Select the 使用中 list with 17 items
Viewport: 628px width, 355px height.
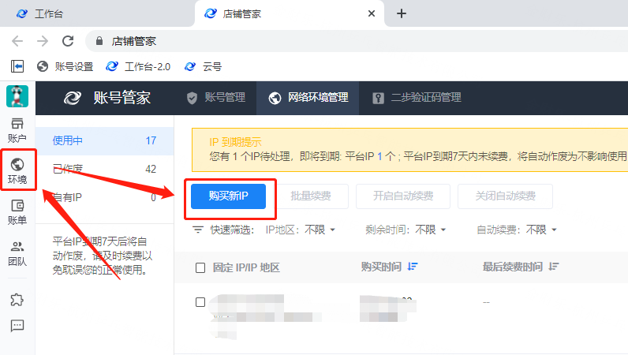coord(104,140)
